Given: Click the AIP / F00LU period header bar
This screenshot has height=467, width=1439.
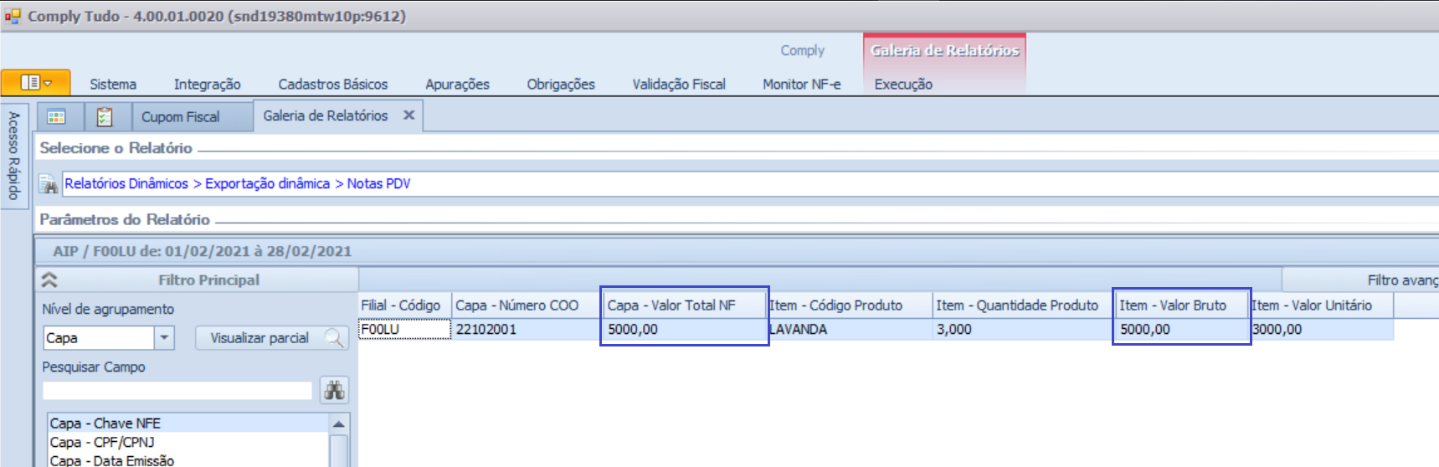Looking at the screenshot, I should point(737,251).
